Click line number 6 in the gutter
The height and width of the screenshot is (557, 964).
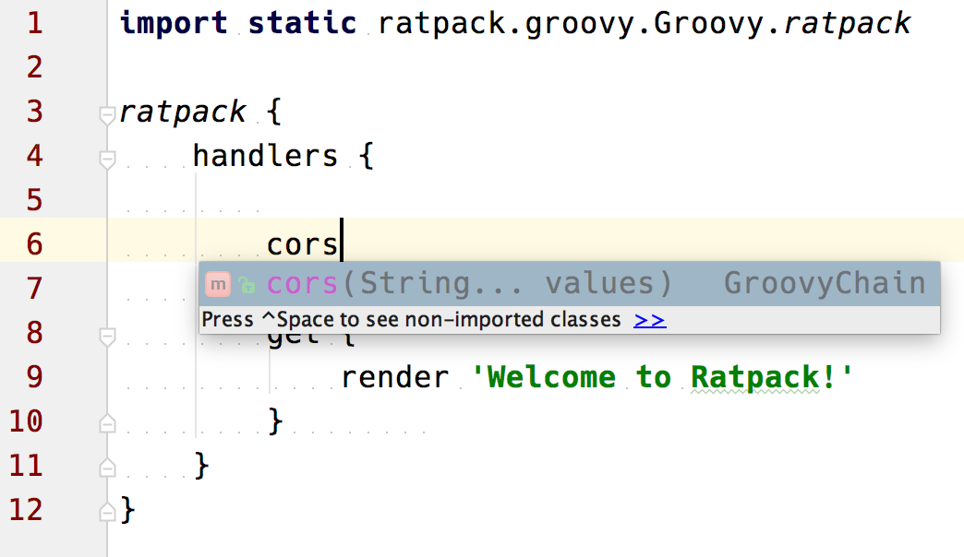click(35, 243)
